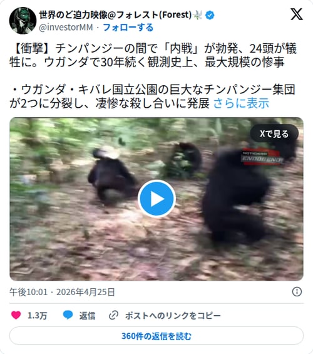
Task: Click the post headline text 【衝撃】
Action: [32, 48]
